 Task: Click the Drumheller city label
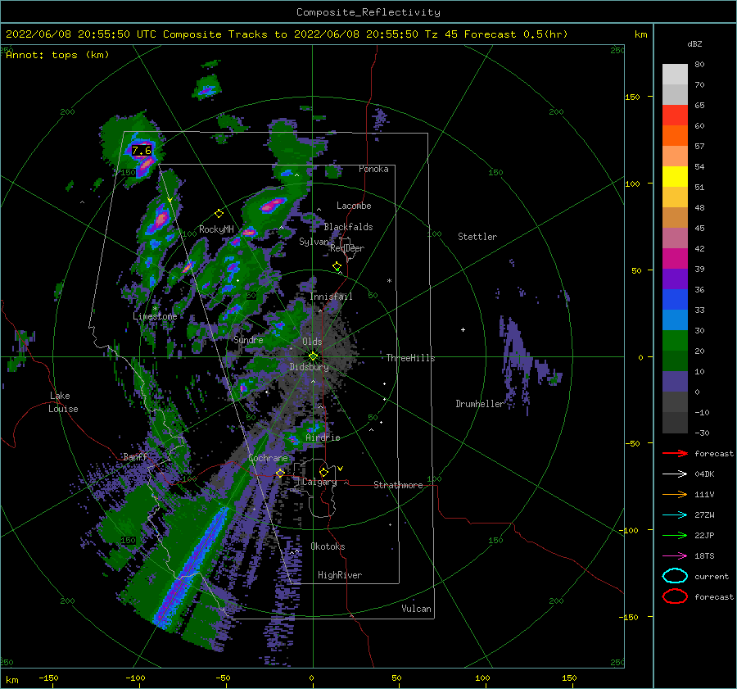click(x=480, y=404)
